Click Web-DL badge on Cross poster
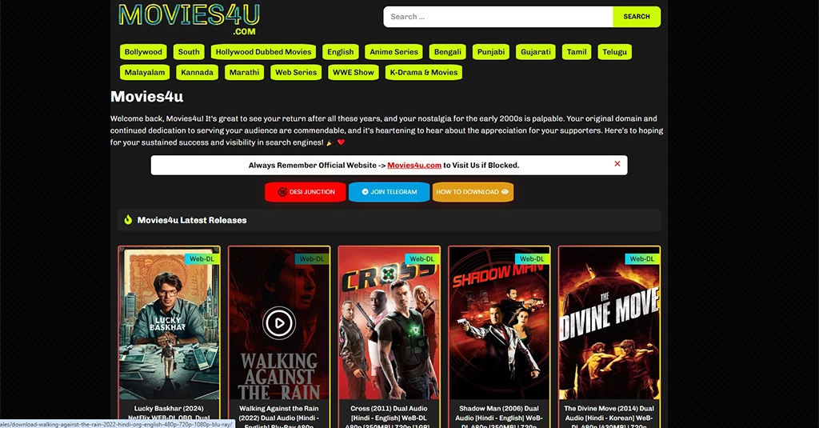Screen dimensions: 819x428 pos(422,258)
